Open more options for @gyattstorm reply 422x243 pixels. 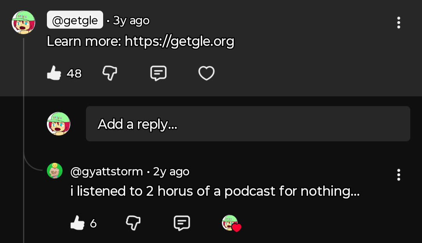click(x=399, y=175)
